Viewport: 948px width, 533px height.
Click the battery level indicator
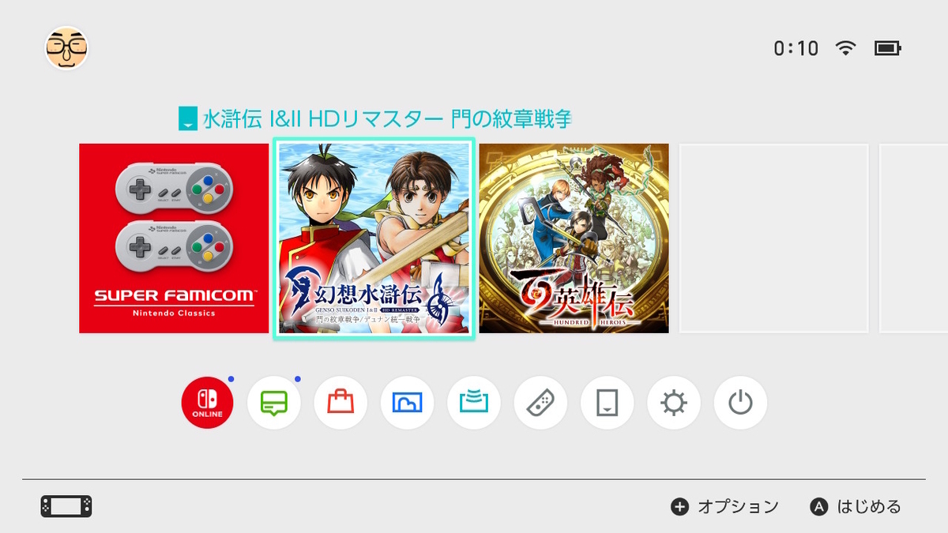pos(888,48)
